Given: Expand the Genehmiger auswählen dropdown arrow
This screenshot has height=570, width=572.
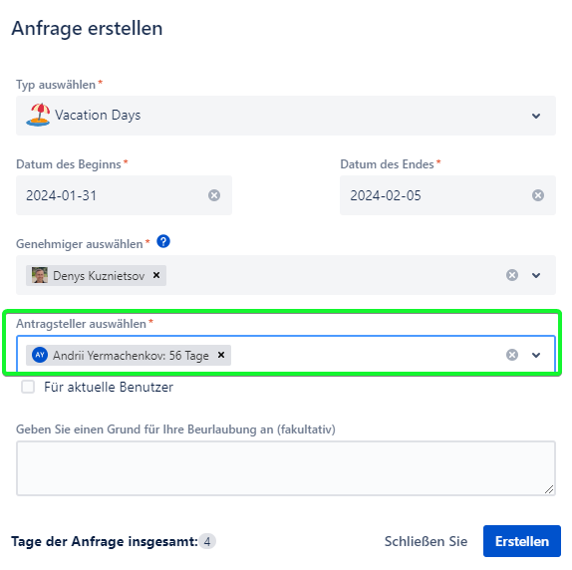Looking at the screenshot, I should point(536,275).
